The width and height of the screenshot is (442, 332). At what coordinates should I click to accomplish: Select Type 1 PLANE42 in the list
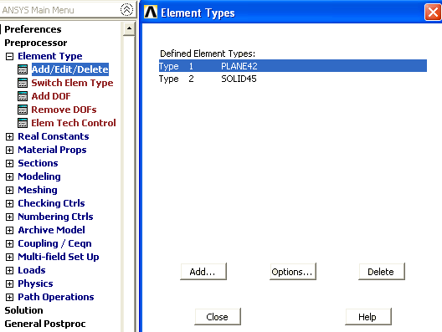coord(293,66)
